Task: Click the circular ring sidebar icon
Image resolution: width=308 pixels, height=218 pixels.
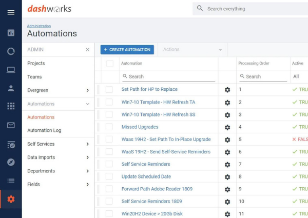Action: [11, 51]
